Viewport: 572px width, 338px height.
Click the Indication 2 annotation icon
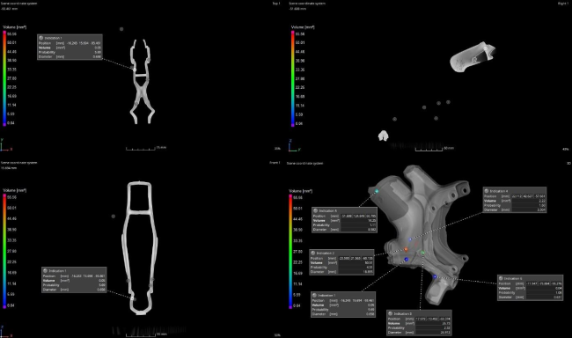coord(313,253)
